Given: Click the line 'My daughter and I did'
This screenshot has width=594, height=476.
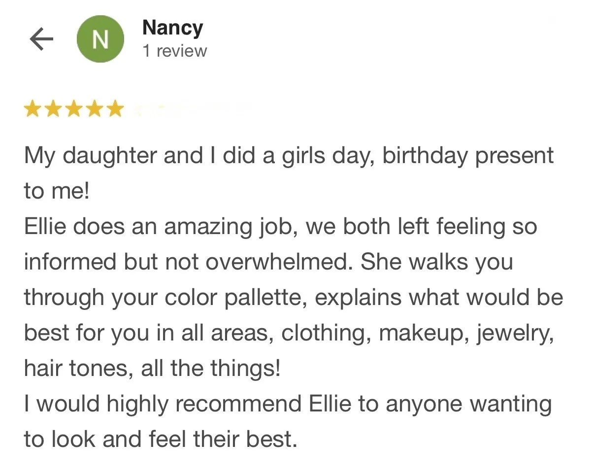Looking at the screenshot, I should pos(289,156).
